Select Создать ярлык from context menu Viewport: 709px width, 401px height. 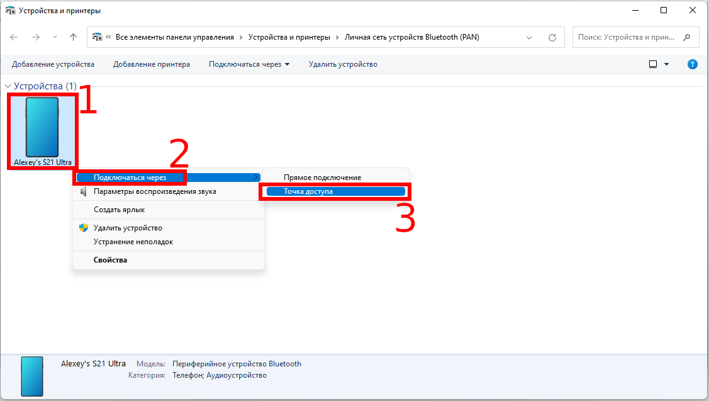(x=119, y=210)
